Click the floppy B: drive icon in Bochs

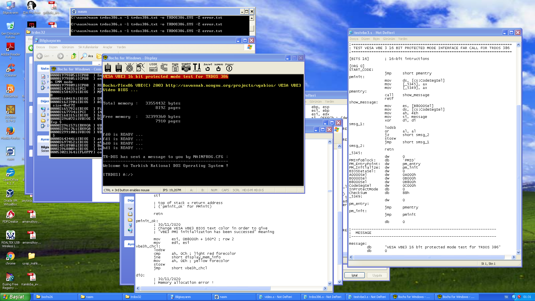(119, 67)
